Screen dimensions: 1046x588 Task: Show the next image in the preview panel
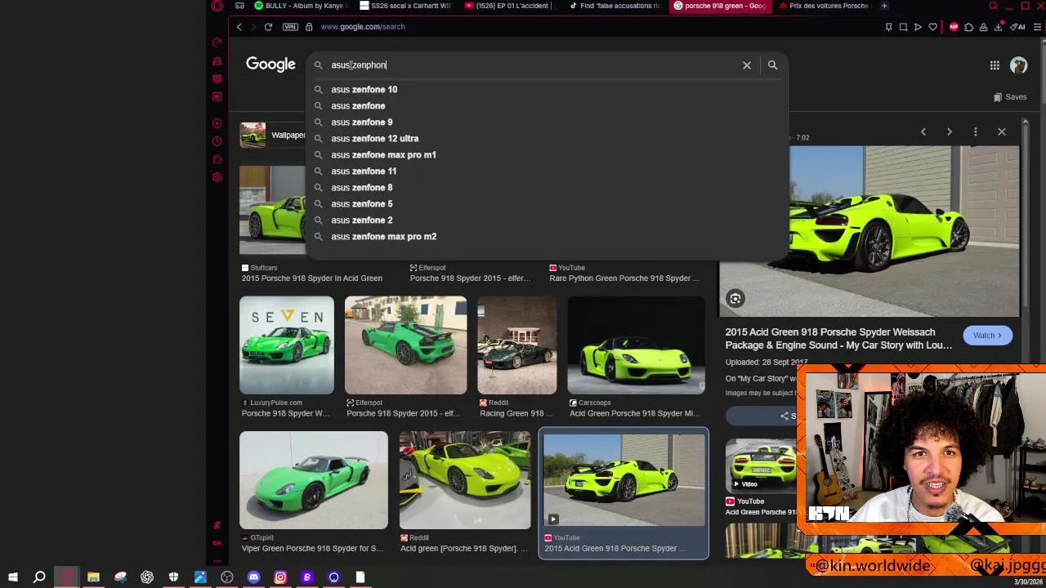pyautogui.click(x=949, y=131)
